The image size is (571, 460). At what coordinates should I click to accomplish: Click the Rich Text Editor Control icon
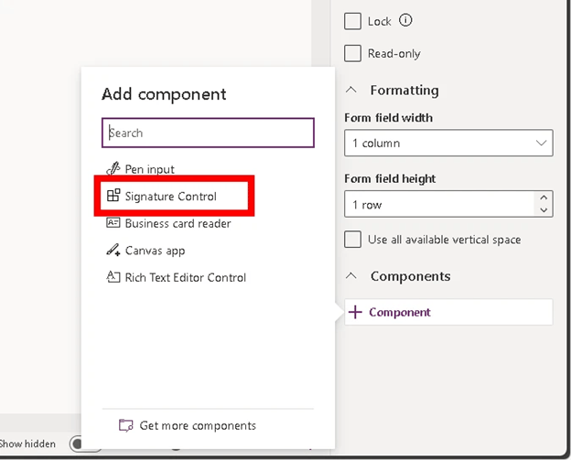pyautogui.click(x=113, y=277)
